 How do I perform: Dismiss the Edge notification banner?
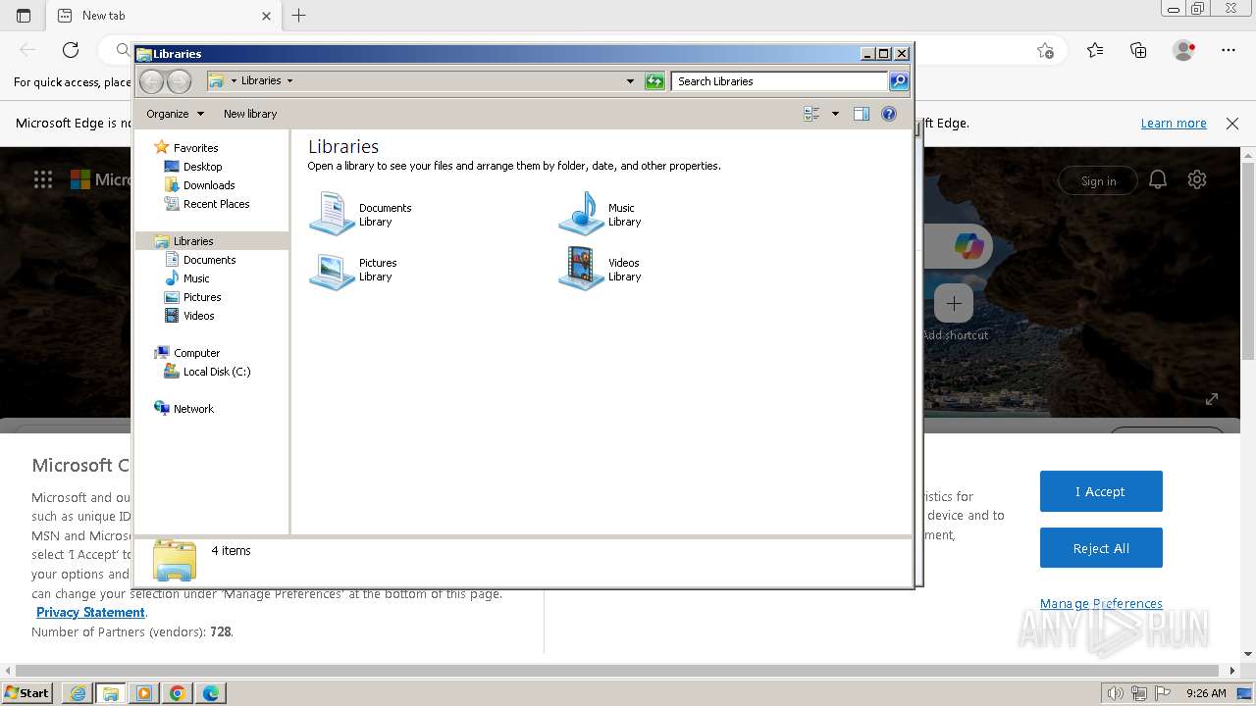coord(1232,124)
